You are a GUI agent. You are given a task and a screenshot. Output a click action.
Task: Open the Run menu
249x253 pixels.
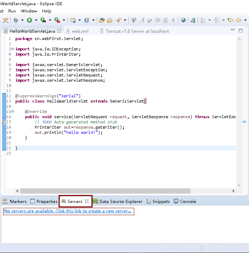(x=12, y=11)
